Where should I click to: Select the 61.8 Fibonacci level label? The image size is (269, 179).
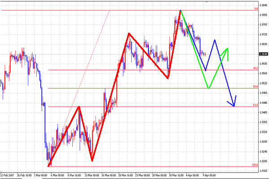click(x=256, y=105)
